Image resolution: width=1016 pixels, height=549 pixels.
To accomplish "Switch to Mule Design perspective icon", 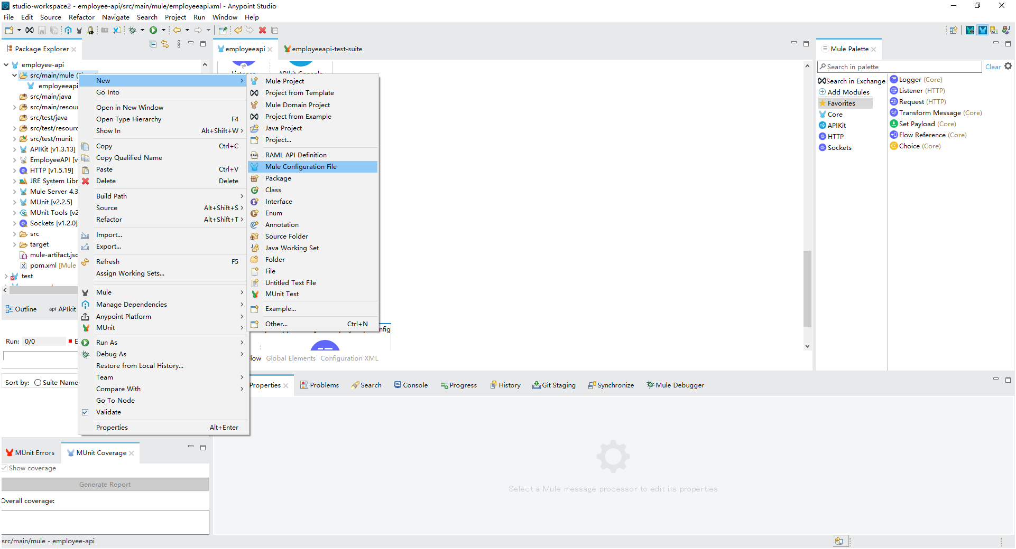I will 982,31.
